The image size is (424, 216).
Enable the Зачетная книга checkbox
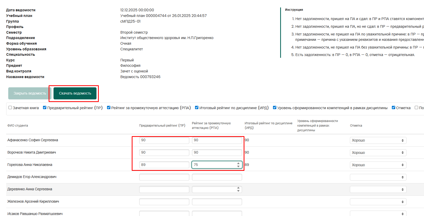[x=10, y=108]
